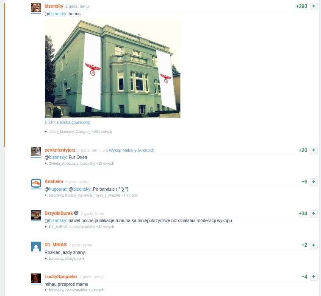Click plus icon next to D1_MIRAS comment

[x=314, y=245]
